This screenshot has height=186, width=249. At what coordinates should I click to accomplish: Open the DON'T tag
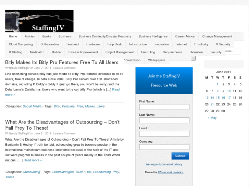80,172
